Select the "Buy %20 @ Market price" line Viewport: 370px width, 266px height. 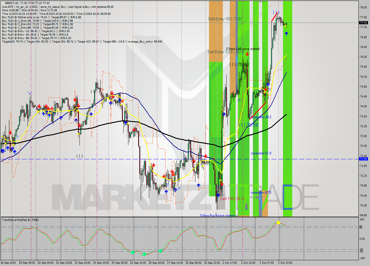tap(41, 17)
